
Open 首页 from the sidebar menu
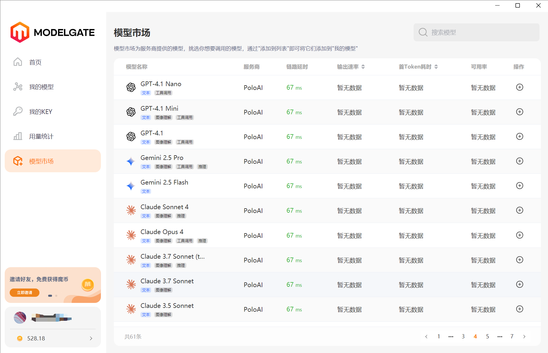coord(35,62)
